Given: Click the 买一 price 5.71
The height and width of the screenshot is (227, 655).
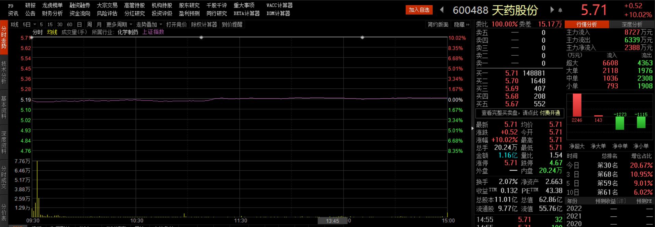Looking at the screenshot, I should tap(512, 73).
